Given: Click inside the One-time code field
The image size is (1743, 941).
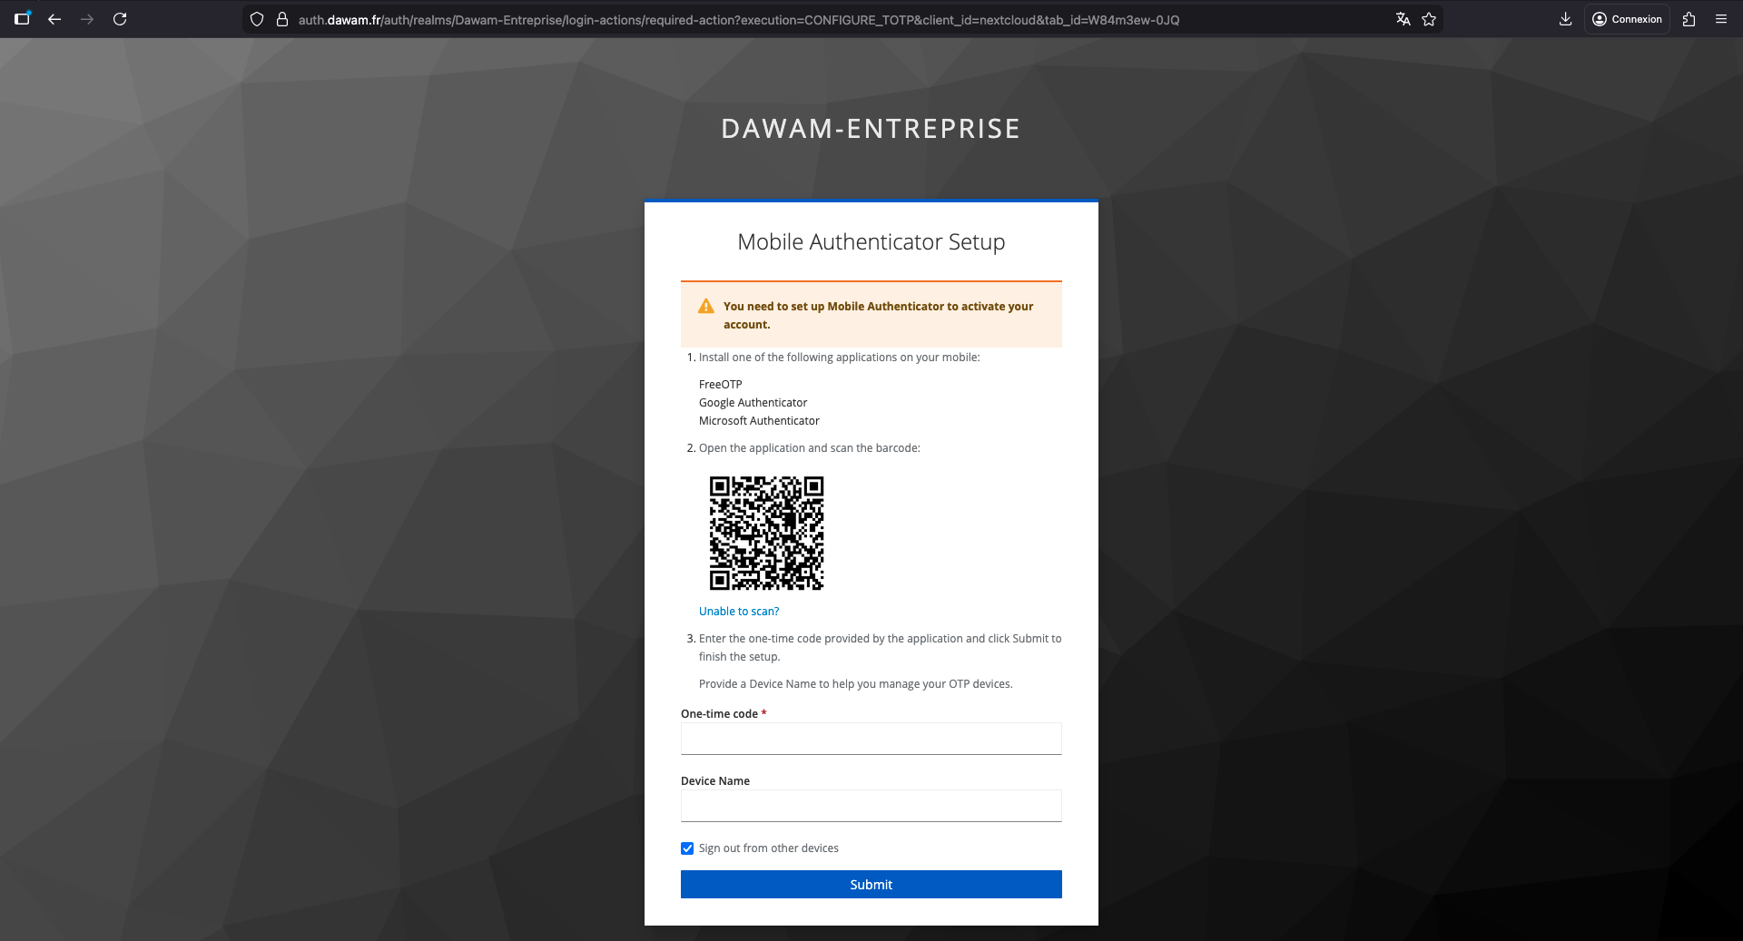Looking at the screenshot, I should coord(871,739).
